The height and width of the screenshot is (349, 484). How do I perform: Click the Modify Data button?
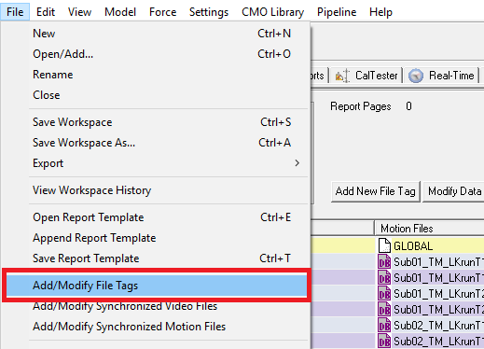point(454,191)
